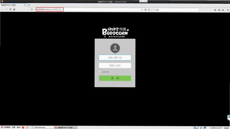Open the 应用程序 applications menu
The image size is (230, 129).
pyautogui.click(x=5, y=127)
